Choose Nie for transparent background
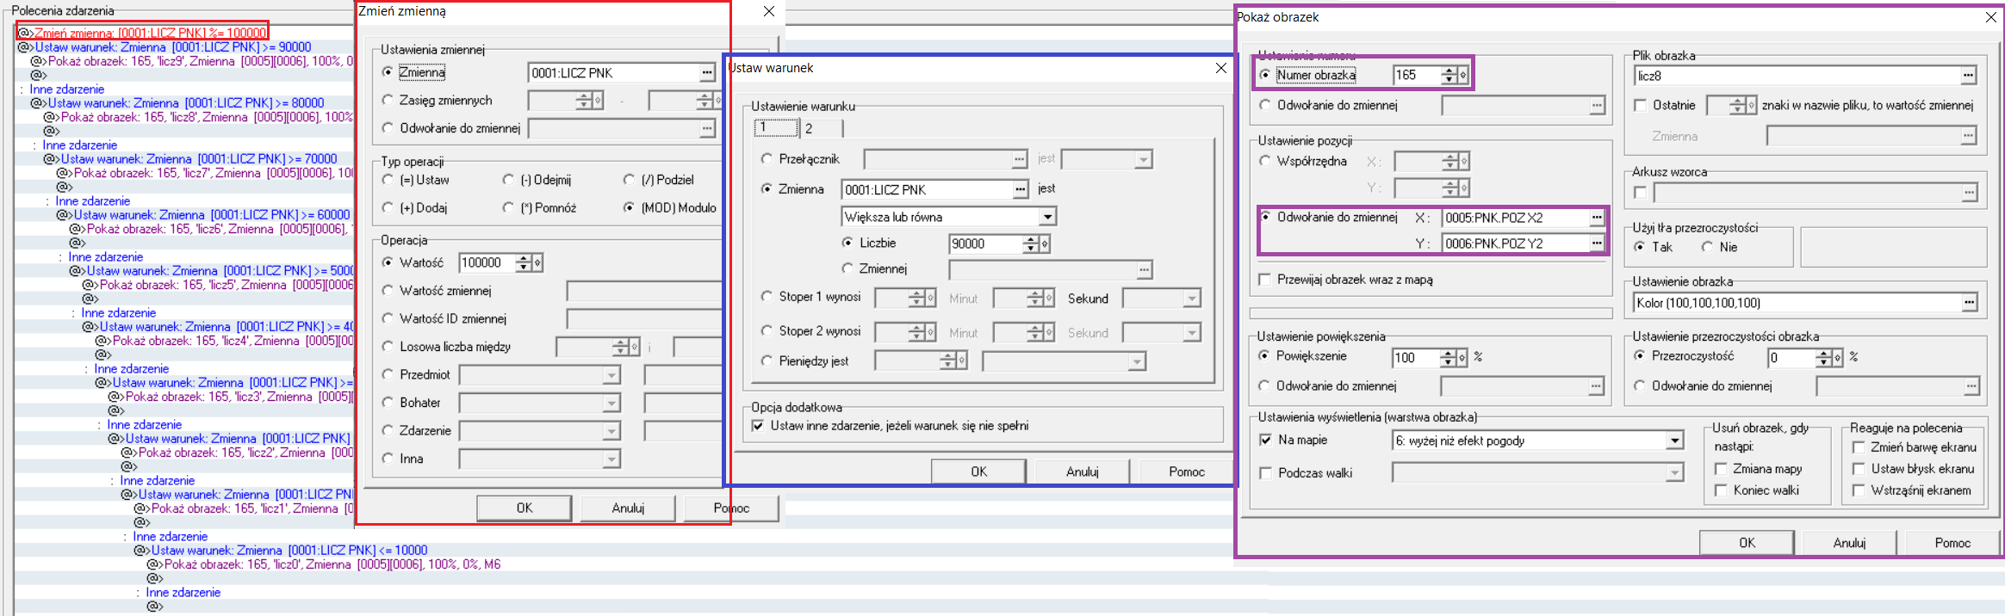This screenshot has width=2005, height=616. 1707,247
